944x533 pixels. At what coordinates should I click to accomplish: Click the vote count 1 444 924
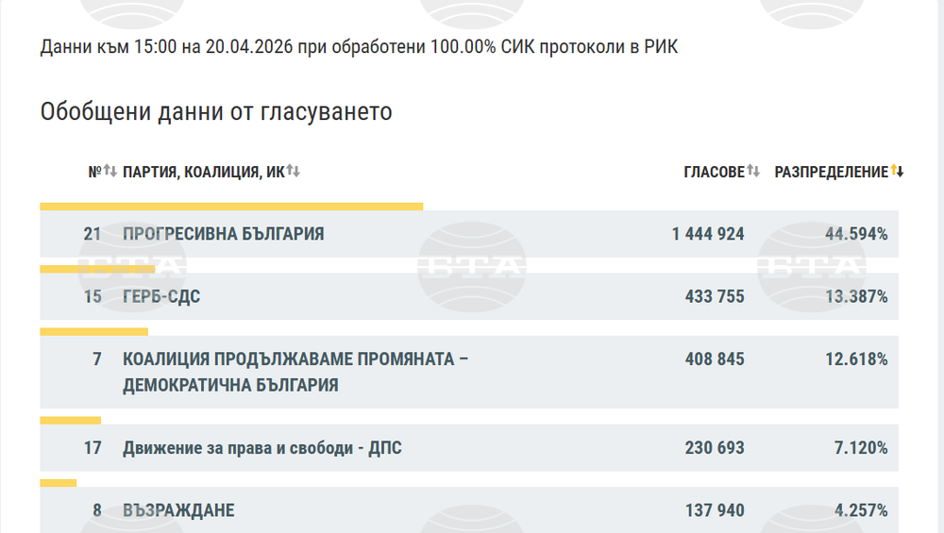point(708,234)
